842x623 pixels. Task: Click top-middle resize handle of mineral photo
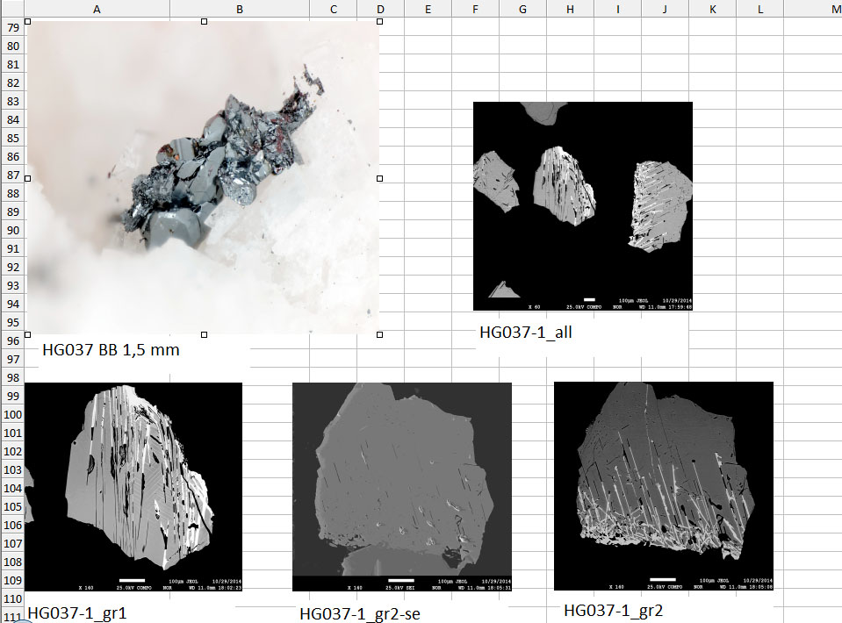pos(204,21)
